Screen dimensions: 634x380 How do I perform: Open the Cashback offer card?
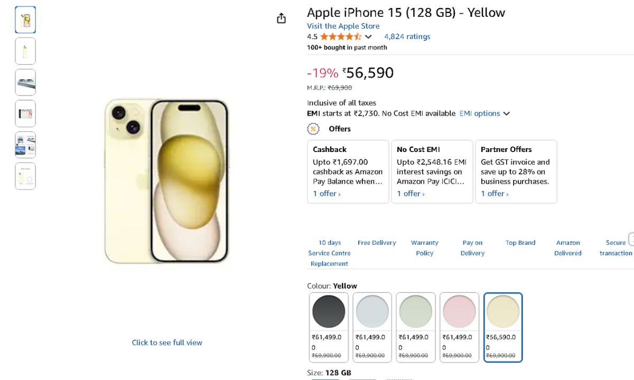tap(348, 172)
